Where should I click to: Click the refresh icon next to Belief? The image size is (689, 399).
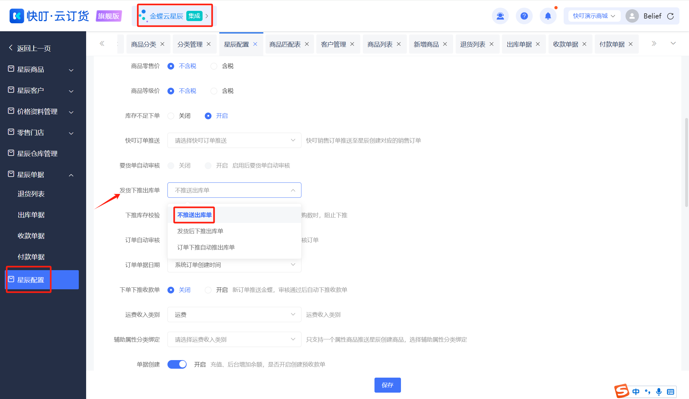coord(670,16)
